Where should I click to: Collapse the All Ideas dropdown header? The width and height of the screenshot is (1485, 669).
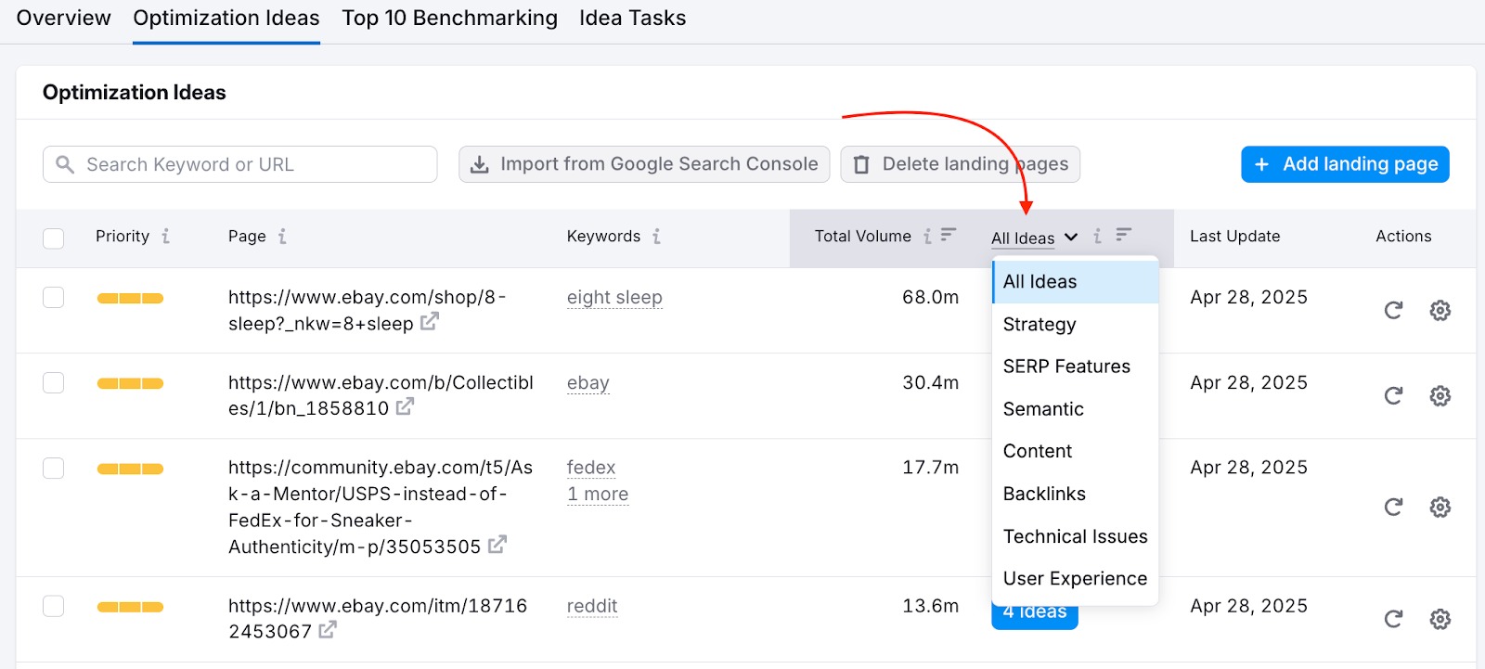(1034, 238)
